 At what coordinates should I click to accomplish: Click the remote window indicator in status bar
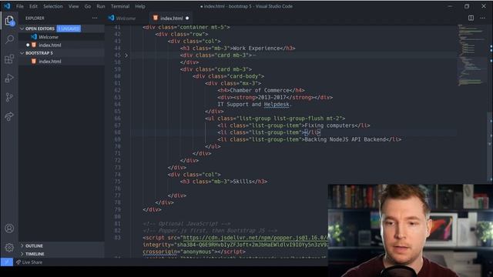coord(7,262)
